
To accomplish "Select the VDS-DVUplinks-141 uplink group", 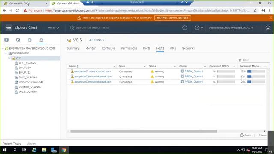I will [31, 82].
